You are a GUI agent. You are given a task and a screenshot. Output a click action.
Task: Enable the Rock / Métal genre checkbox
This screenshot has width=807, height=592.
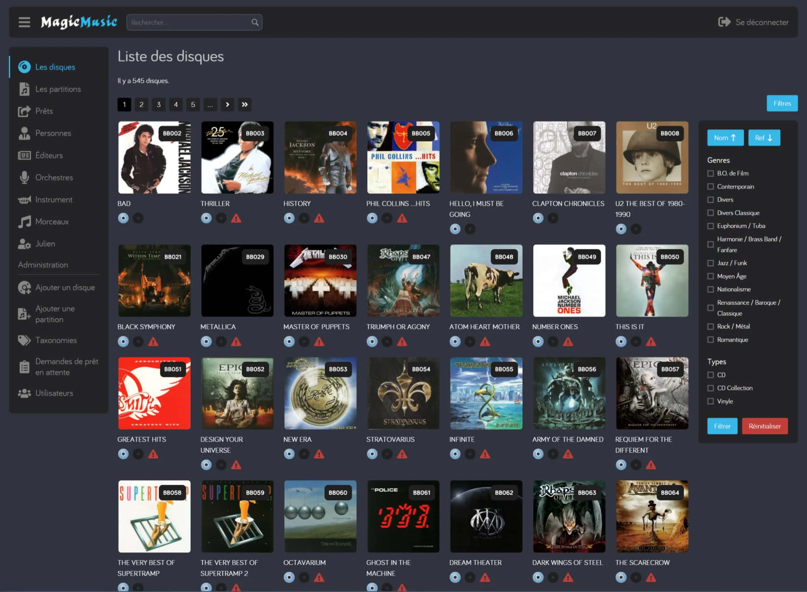[x=710, y=327]
